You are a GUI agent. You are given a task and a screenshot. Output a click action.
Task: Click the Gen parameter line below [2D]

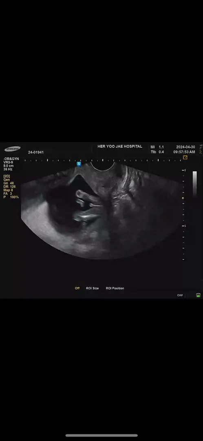(x=7, y=179)
